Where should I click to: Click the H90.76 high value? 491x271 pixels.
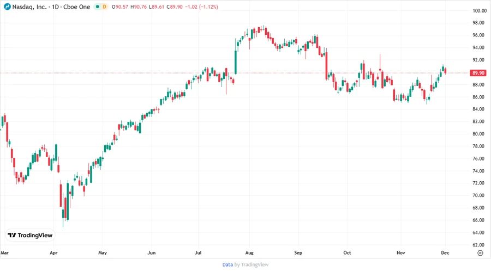click(139, 7)
